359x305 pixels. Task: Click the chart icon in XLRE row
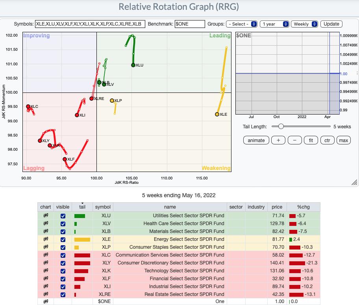[x=46, y=294]
